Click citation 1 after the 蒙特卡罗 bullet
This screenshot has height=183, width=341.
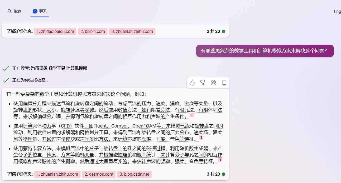click(220, 160)
